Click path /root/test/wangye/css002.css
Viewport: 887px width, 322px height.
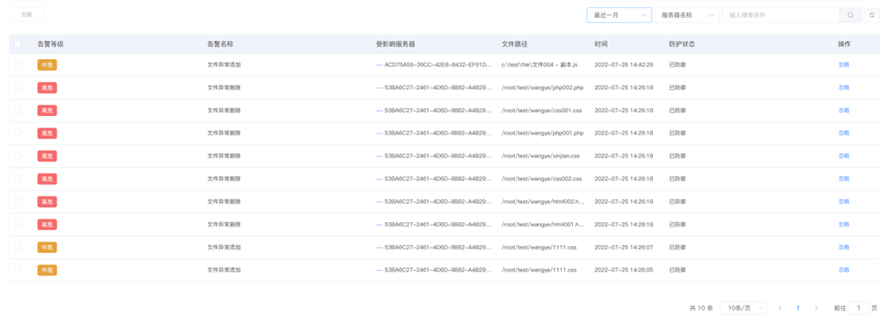(x=541, y=179)
